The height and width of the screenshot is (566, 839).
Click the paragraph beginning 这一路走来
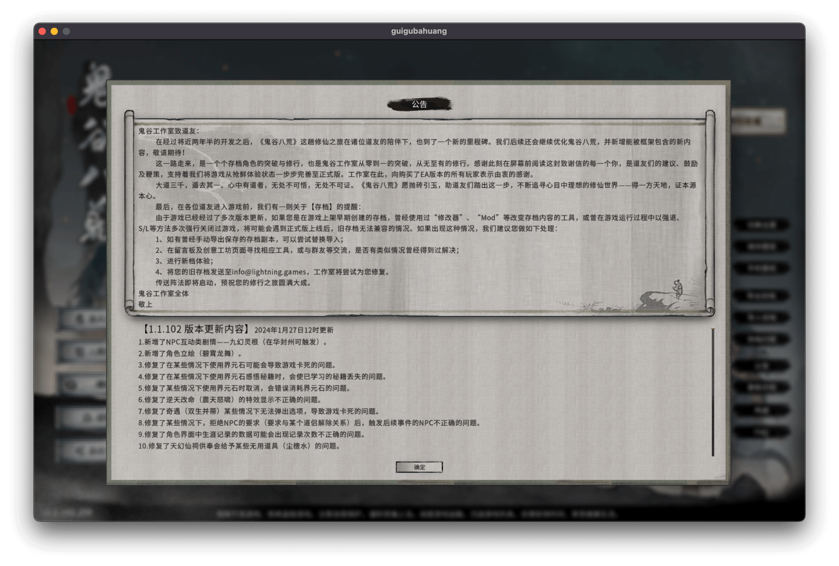click(x=418, y=169)
